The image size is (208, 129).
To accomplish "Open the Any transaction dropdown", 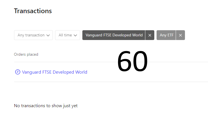I will coord(33,35).
